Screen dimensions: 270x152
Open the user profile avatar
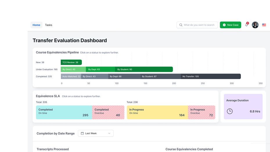point(255,25)
